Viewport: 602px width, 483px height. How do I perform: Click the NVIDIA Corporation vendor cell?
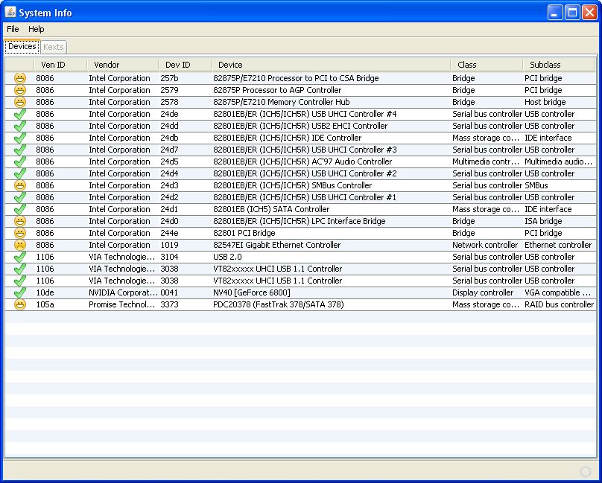[123, 292]
